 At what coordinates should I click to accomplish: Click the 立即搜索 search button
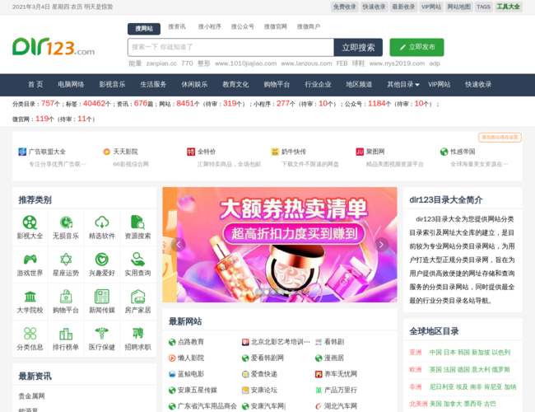pos(358,47)
